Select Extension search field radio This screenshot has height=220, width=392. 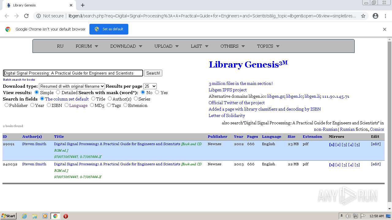[125, 105]
